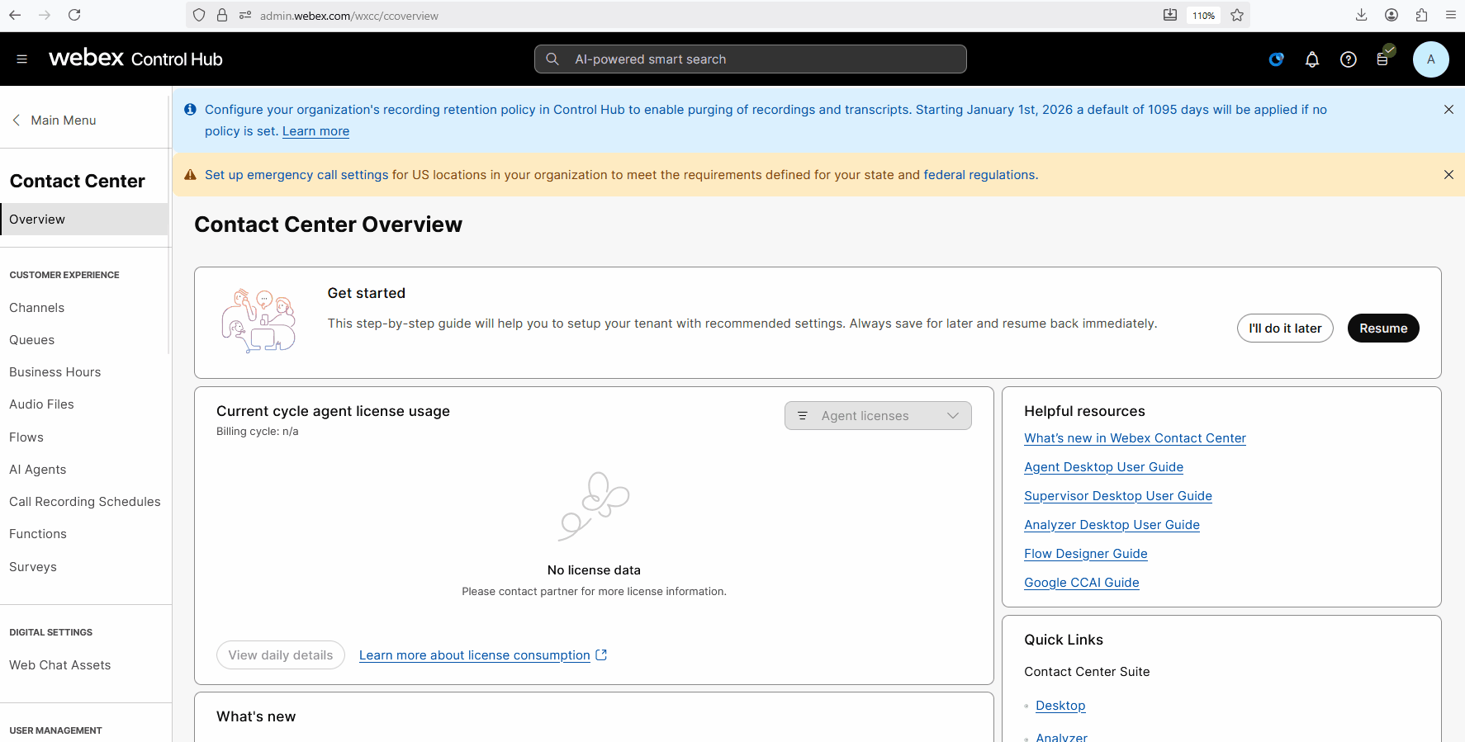Open the help question mark icon
The image size is (1465, 742).
pos(1348,59)
